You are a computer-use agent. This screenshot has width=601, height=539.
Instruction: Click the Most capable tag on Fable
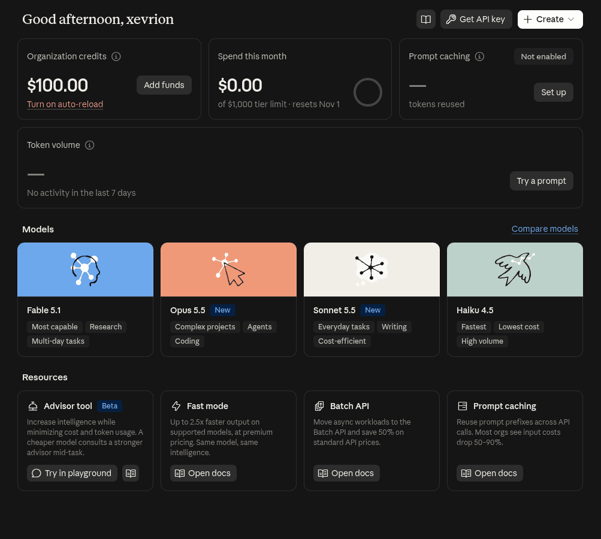55,327
